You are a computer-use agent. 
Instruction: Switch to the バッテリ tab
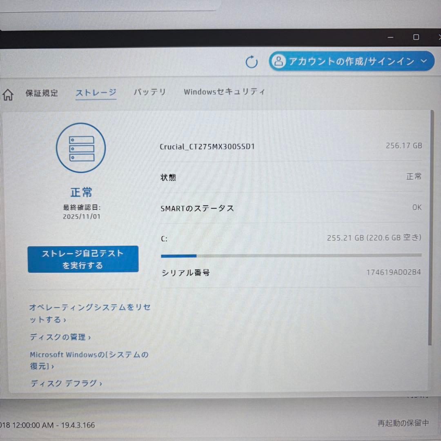click(149, 92)
